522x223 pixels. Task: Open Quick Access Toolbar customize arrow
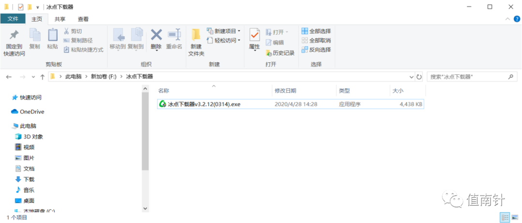[x=38, y=7]
